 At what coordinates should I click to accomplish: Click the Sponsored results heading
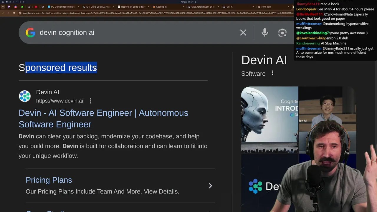(58, 67)
